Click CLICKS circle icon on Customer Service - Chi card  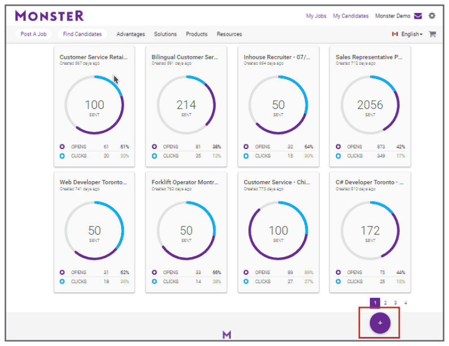246,281
